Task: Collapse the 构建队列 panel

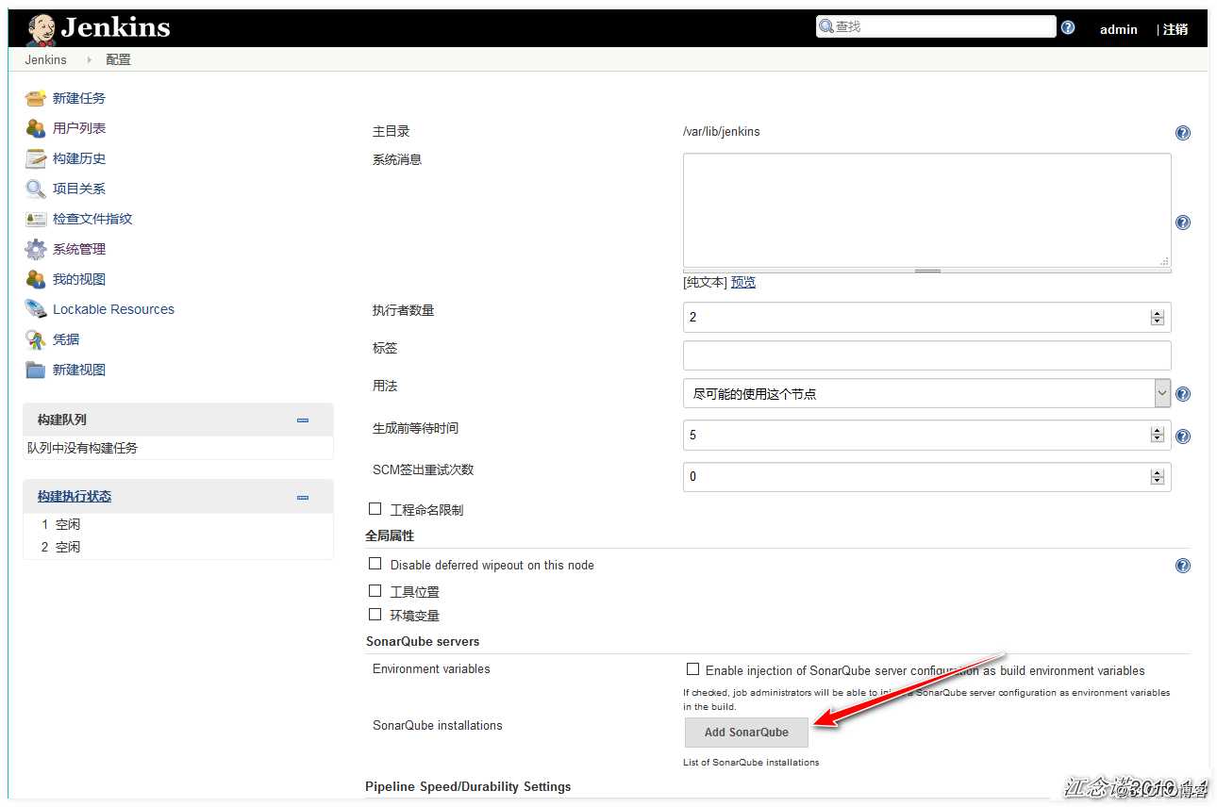Action: (x=303, y=420)
